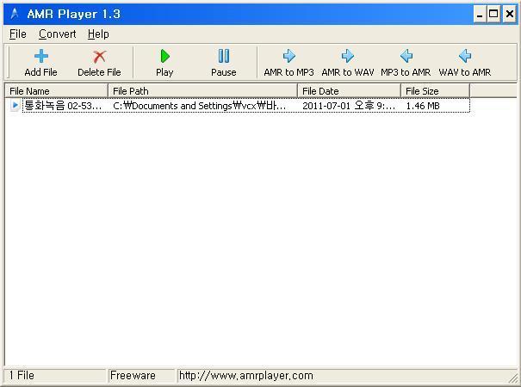Open the Help menu

click(98, 34)
